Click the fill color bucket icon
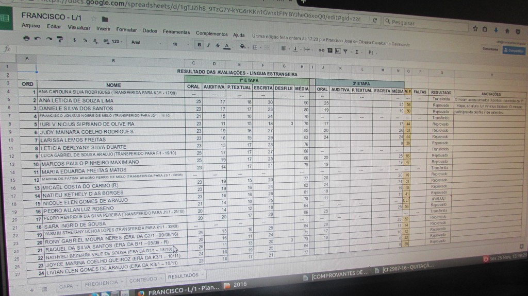The width and height of the screenshot is (528, 296). [243, 47]
